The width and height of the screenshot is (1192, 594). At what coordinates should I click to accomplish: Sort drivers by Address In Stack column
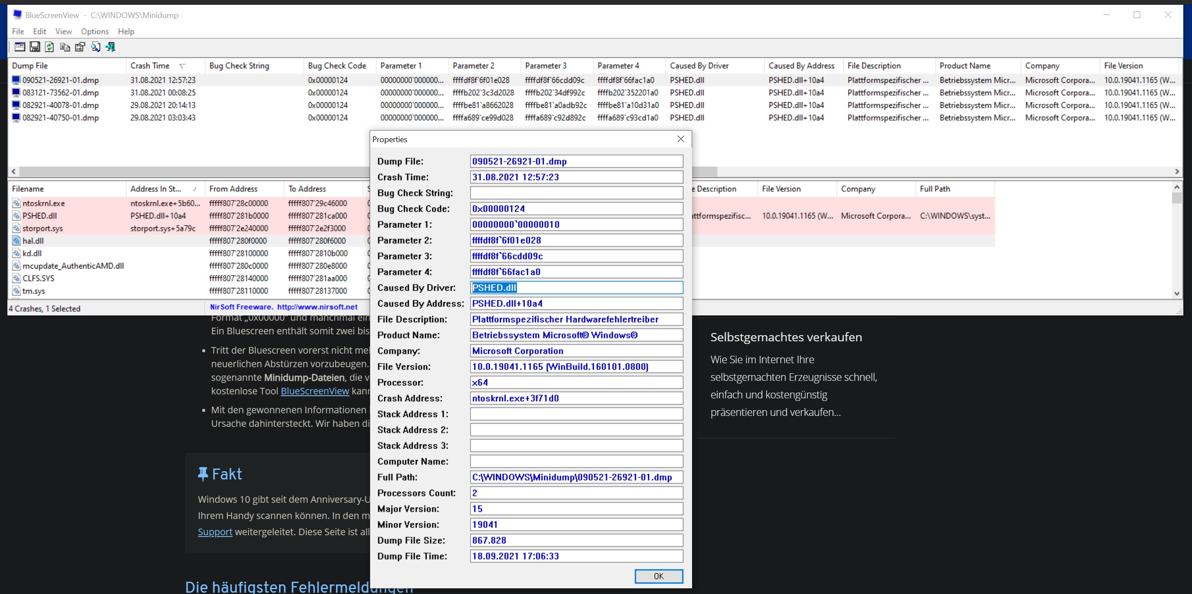156,189
